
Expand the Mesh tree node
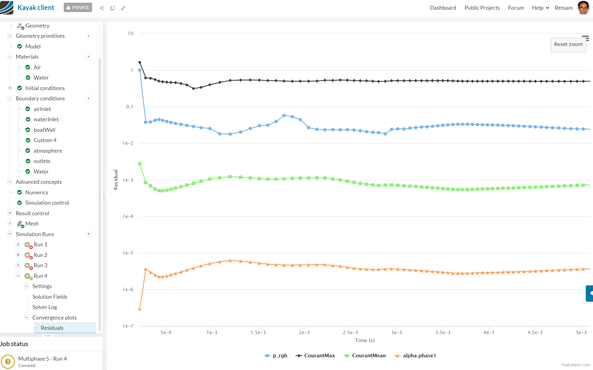click(10, 224)
